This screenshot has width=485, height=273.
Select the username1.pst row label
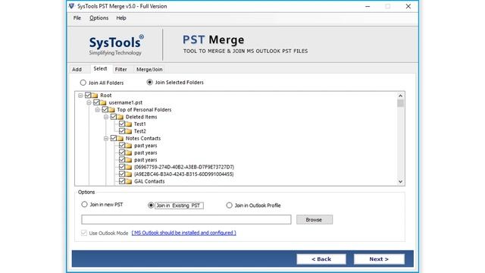(x=125, y=102)
